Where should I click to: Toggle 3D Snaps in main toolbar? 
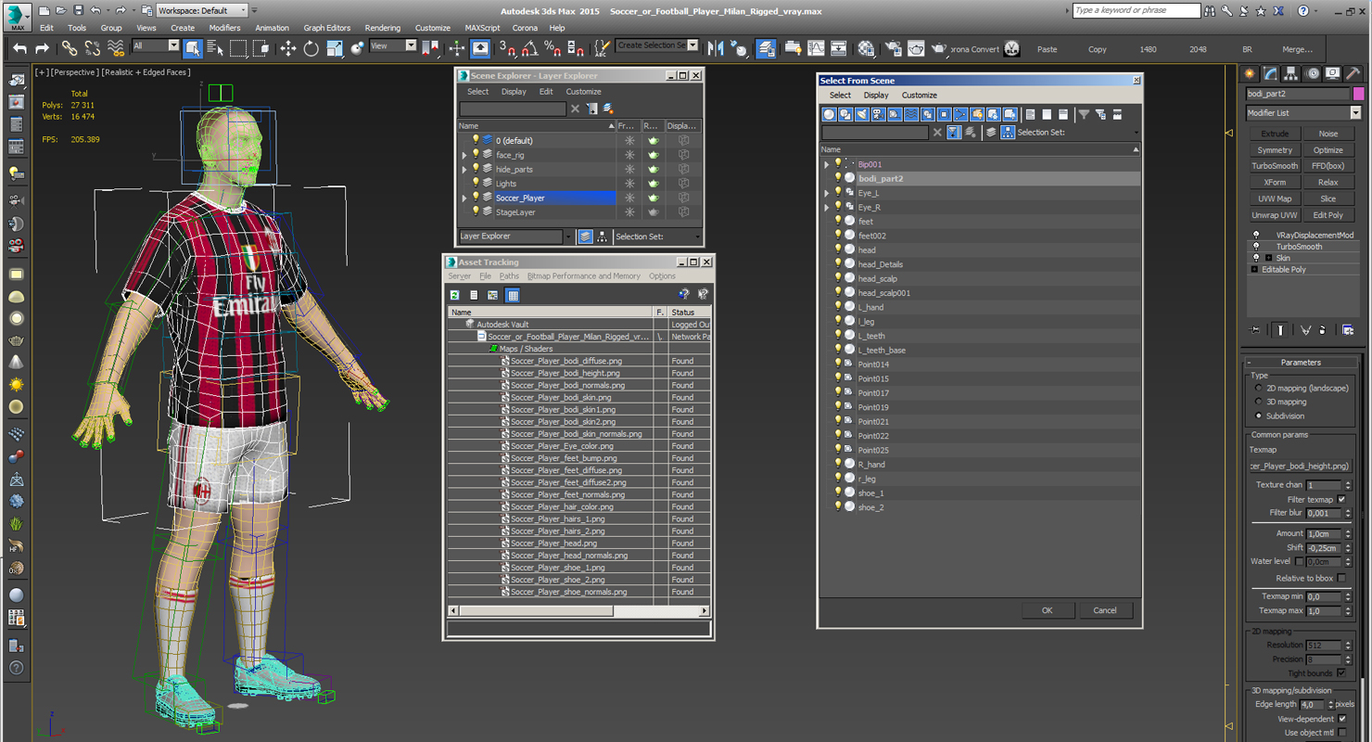tap(507, 48)
